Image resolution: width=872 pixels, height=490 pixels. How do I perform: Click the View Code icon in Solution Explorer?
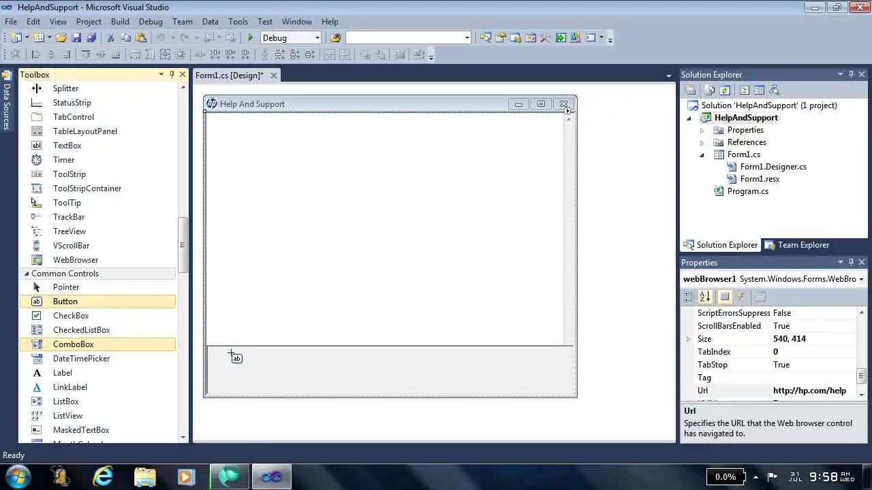[745, 90]
